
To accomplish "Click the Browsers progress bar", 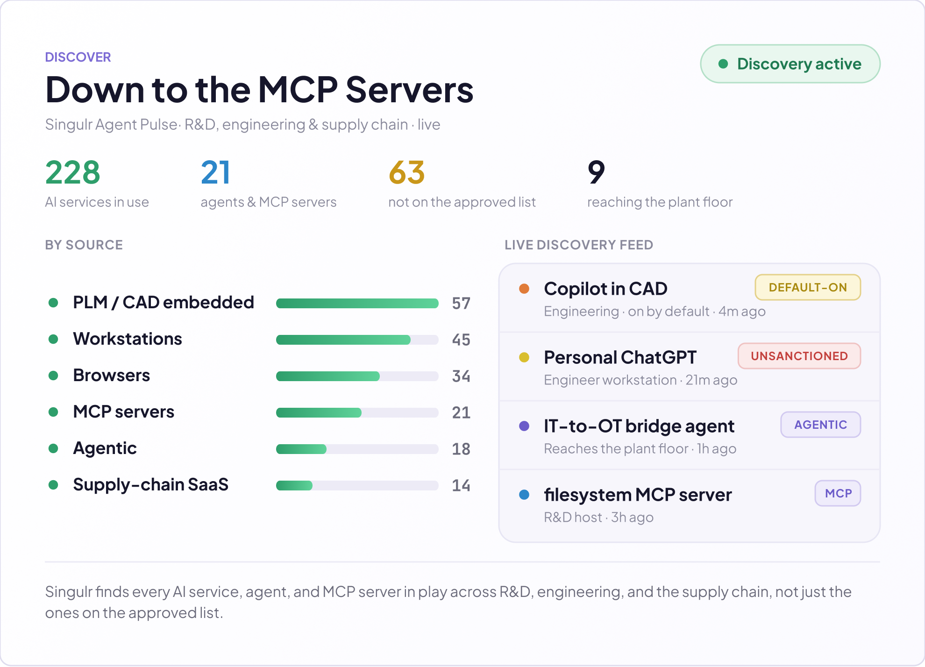I will click(x=357, y=376).
